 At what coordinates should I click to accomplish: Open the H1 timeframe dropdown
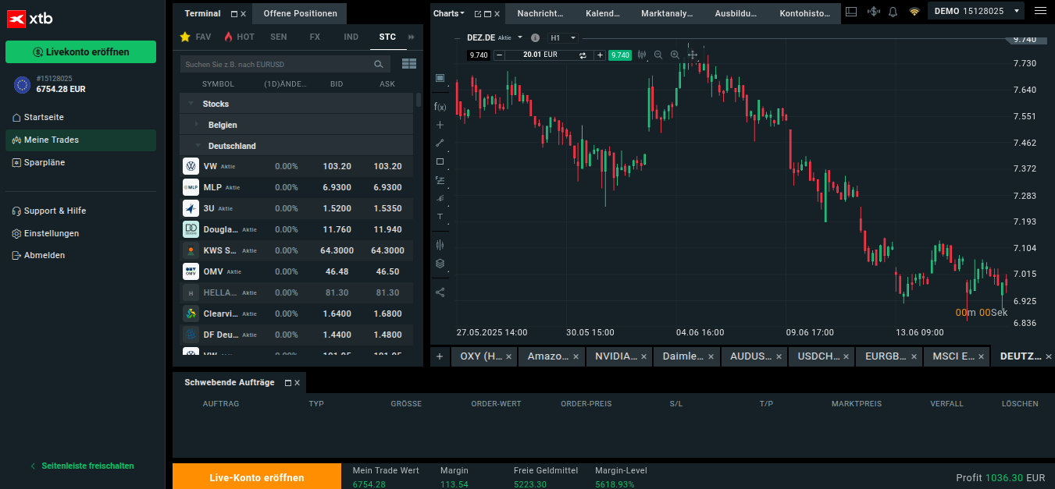[x=563, y=37]
